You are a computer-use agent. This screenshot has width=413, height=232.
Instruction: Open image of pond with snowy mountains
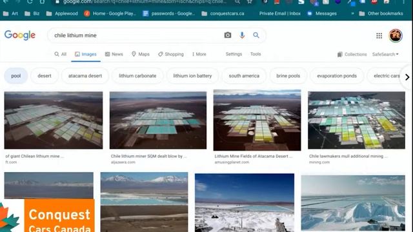point(144,202)
